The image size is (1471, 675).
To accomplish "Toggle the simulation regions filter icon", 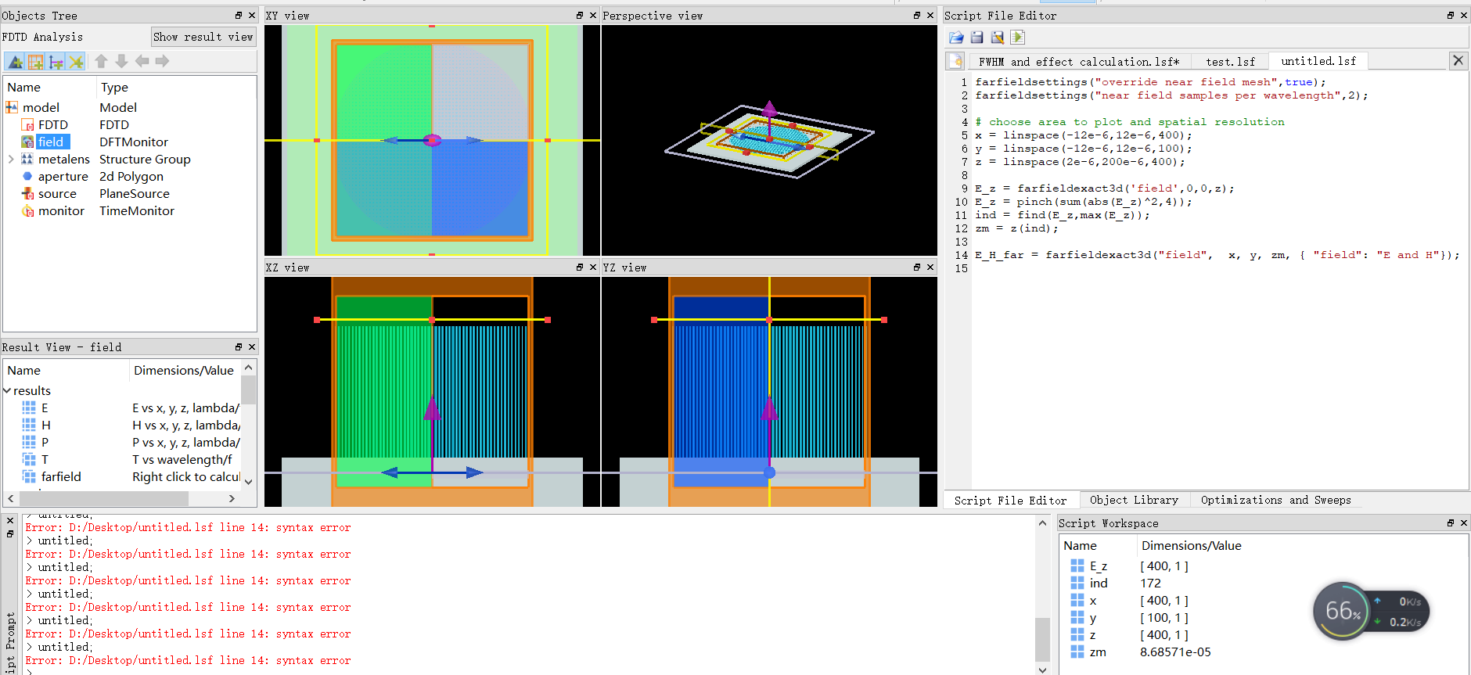I will point(35,61).
